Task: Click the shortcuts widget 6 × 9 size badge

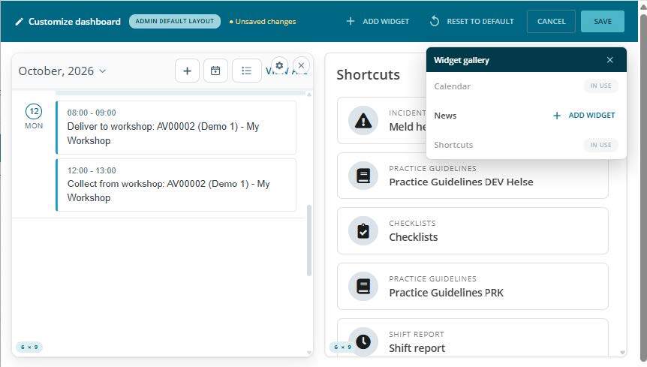Action: pyautogui.click(x=342, y=347)
